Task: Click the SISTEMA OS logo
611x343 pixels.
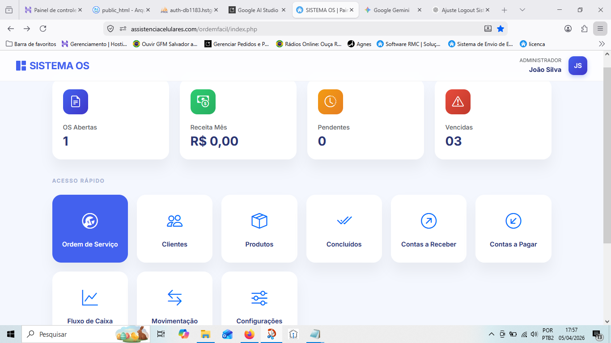Action: point(53,66)
